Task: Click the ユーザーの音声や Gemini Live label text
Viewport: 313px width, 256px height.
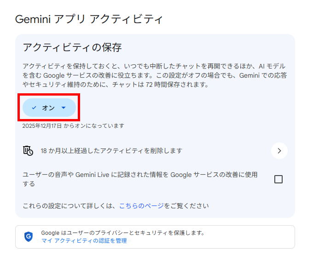Action: coord(138,175)
